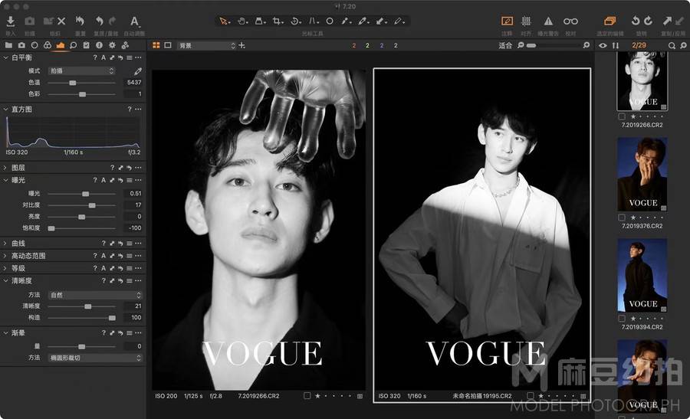This screenshot has width=690, height=419.
Task: Select the orange pointer cursor tool
Action: point(224,21)
